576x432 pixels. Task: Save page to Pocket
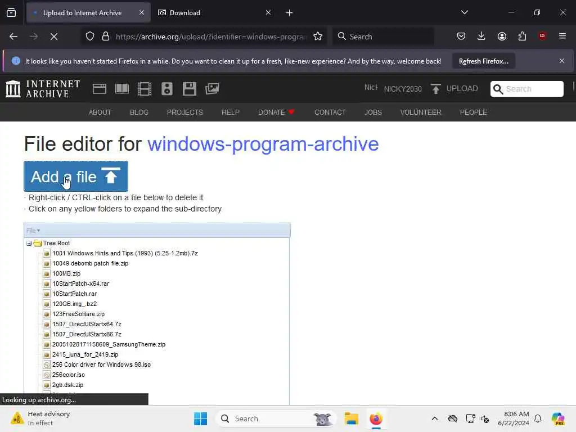pos(461,37)
